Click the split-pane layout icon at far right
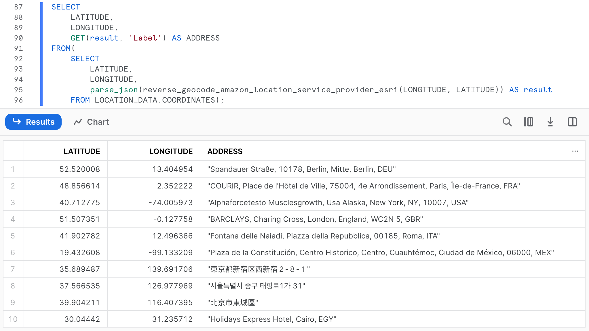The height and width of the screenshot is (331, 589). point(572,122)
